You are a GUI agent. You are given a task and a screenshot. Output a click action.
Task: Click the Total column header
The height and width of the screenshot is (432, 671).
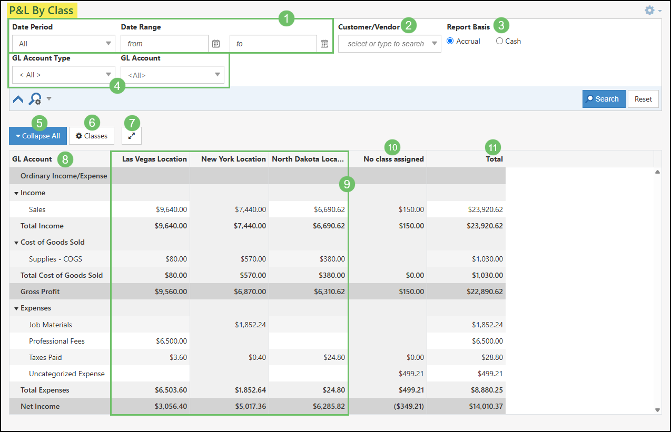click(x=467, y=159)
